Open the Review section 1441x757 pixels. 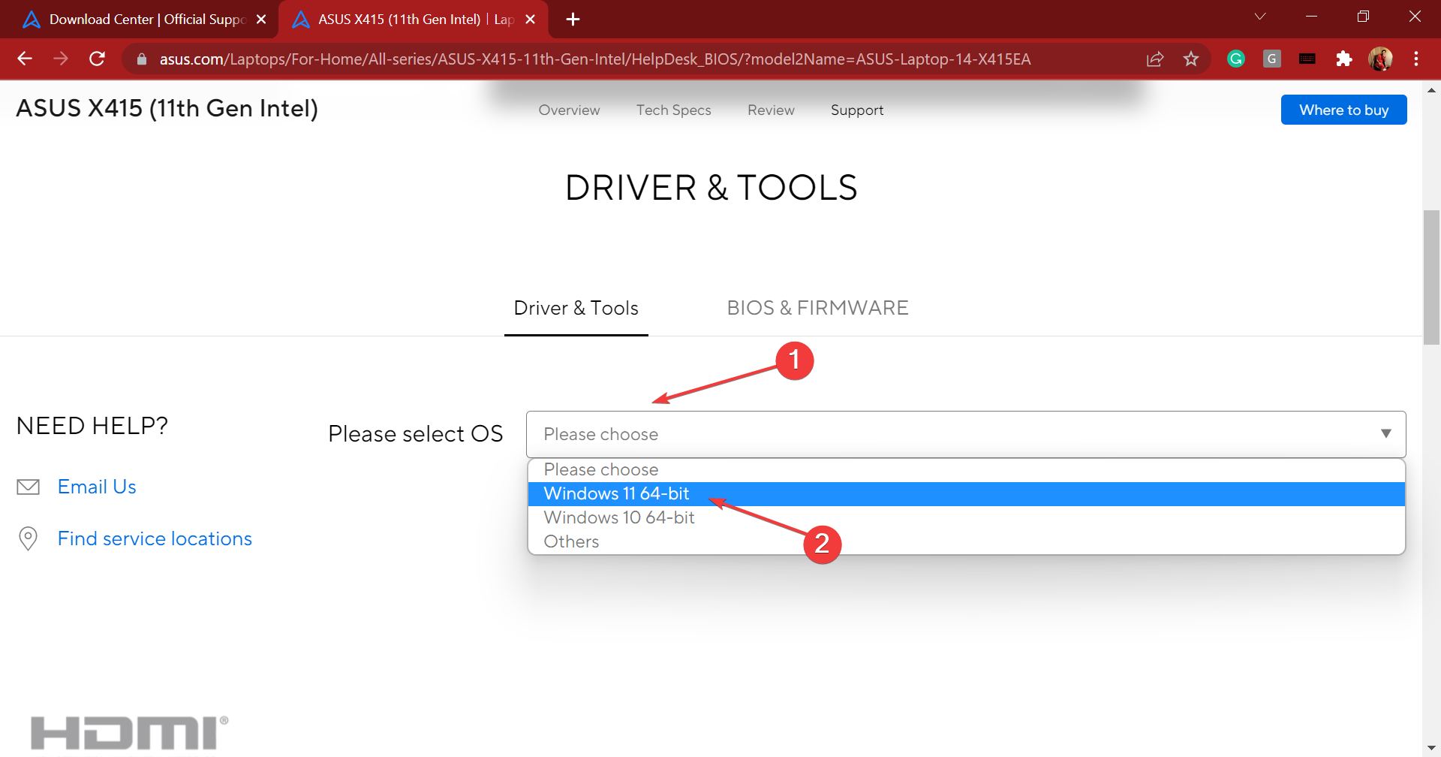coord(771,110)
